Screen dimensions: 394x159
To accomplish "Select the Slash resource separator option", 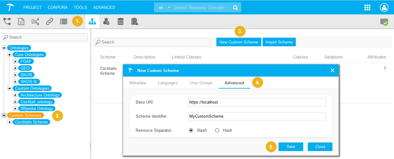I will 191,131.
